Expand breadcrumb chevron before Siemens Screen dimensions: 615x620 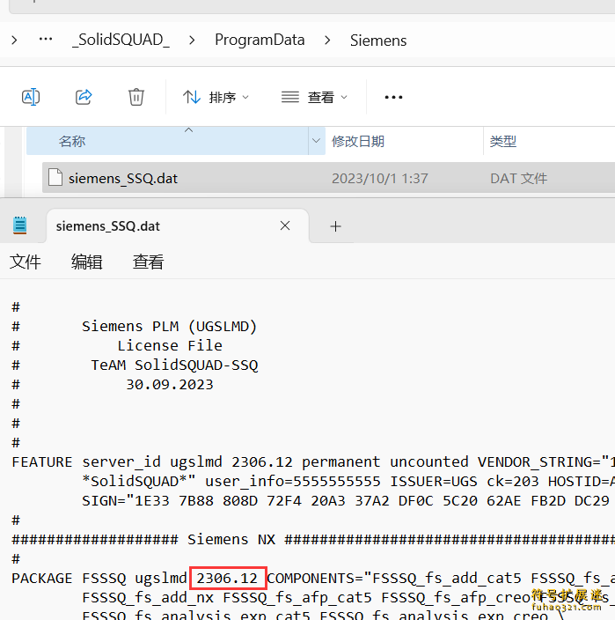(x=327, y=40)
